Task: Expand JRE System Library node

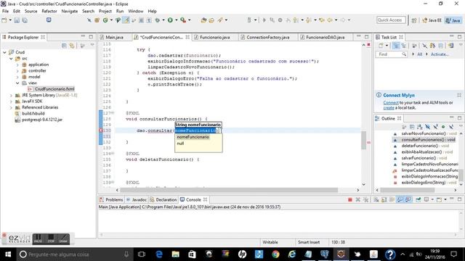Action: pos(11,95)
